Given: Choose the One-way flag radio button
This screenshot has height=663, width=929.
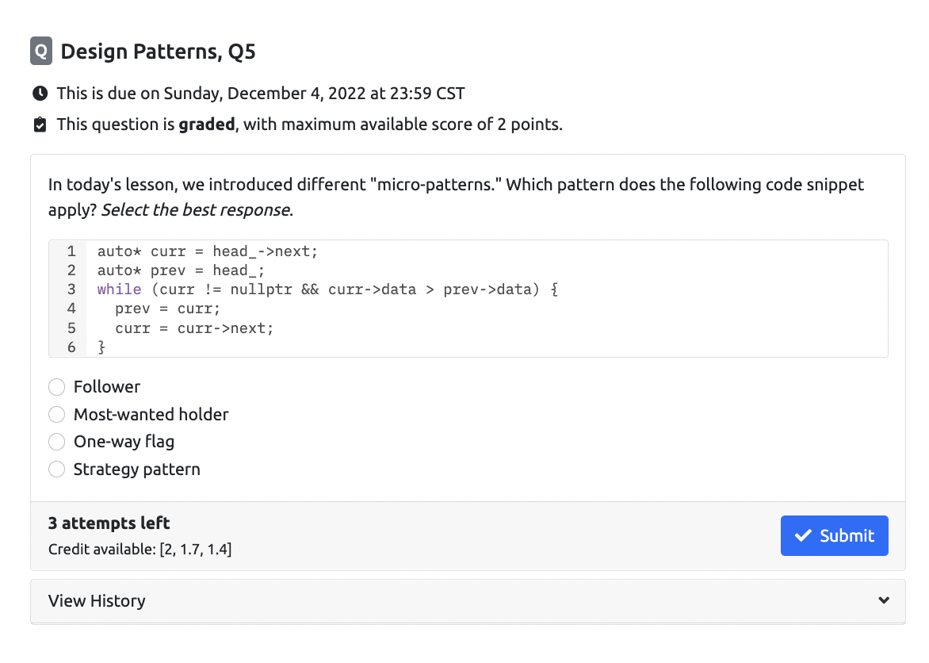Looking at the screenshot, I should (x=56, y=442).
